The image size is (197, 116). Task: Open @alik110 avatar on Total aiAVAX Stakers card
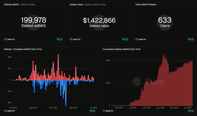click(x=136, y=39)
